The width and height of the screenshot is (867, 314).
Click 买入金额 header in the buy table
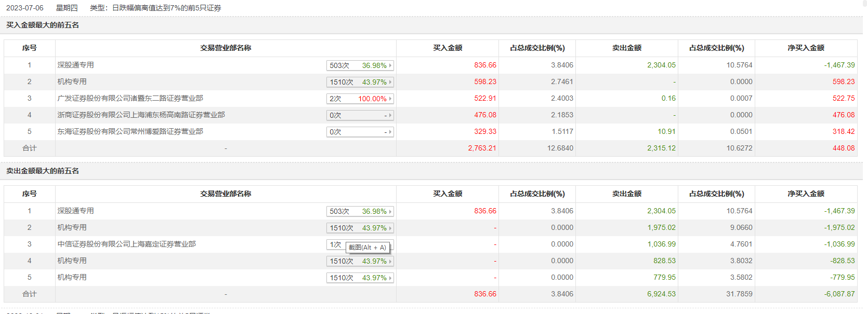(x=448, y=48)
